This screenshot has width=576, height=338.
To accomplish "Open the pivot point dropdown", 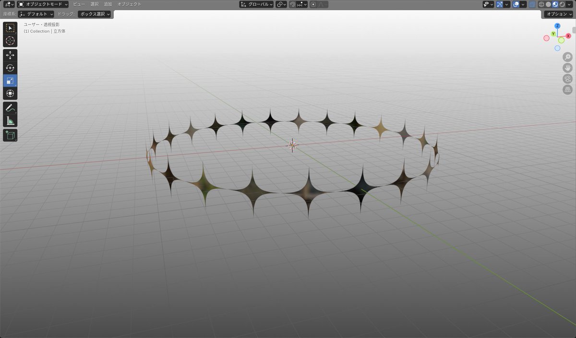I will click(x=281, y=4).
